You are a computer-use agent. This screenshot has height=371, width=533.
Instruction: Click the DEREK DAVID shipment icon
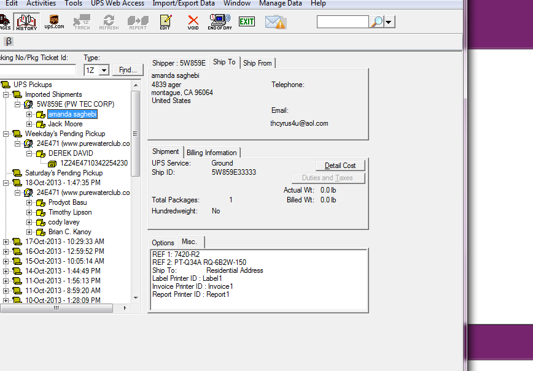pos(41,153)
